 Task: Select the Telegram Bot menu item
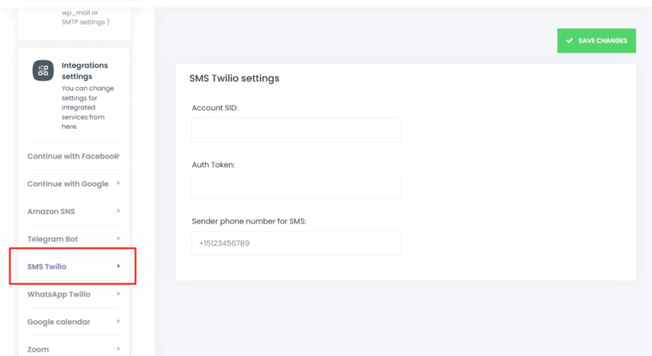pyautogui.click(x=74, y=239)
